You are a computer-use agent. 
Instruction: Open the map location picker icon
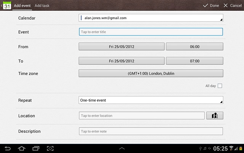pos(215,116)
